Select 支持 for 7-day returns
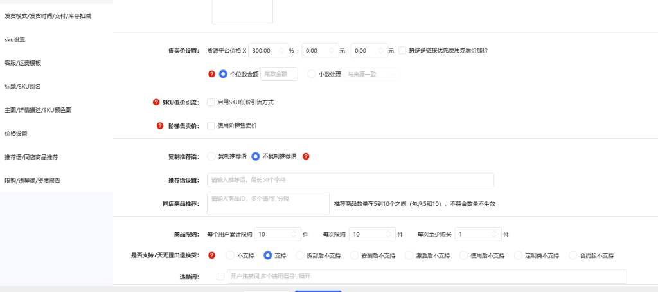The width and height of the screenshot is (658, 292). [x=267, y=255]
